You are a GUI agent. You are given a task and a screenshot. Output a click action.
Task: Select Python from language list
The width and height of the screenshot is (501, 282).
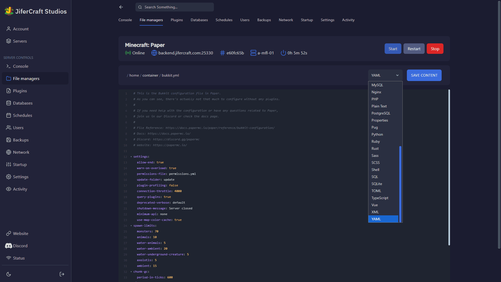point(377,134)
